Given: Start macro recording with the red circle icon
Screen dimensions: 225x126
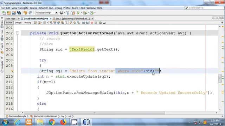Looking at the screenshot, I should (92, 22).
